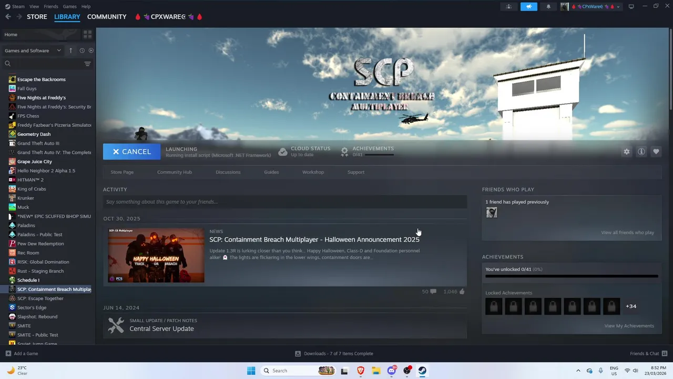Open the Central Server Update patch notes
This screenshot has width=673, height=379.
click(161, 328)
